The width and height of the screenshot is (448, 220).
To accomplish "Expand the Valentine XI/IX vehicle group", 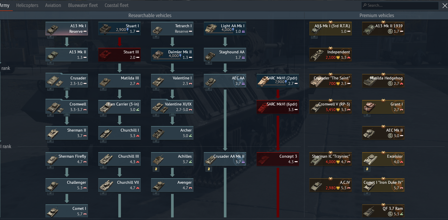I will (172, 114).
